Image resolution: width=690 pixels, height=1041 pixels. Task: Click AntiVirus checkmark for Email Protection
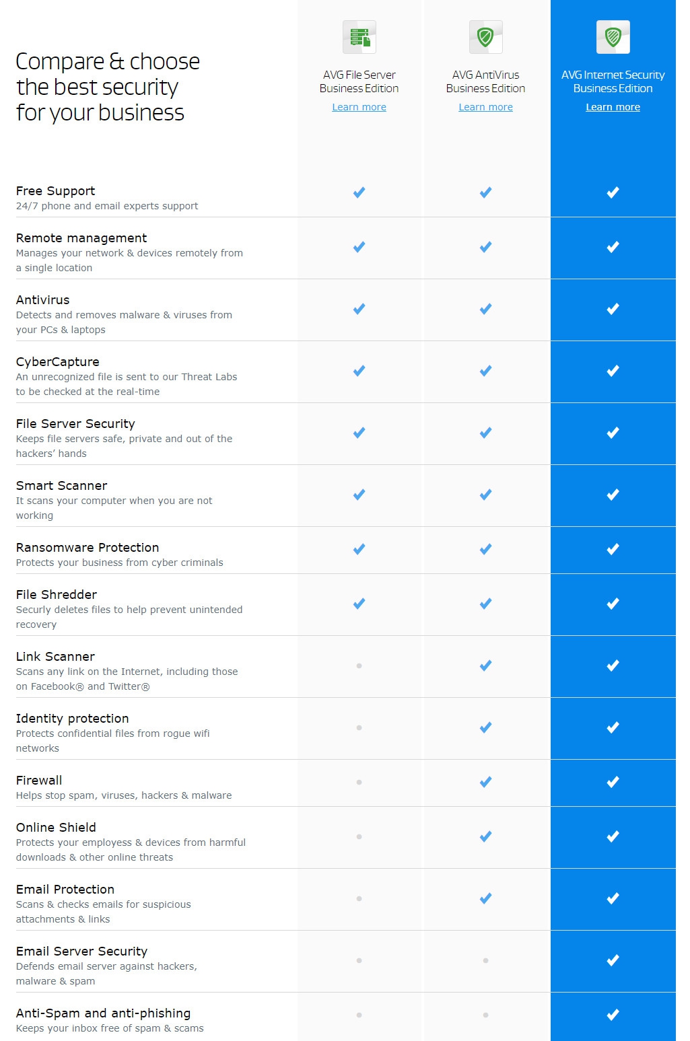tap(485, 898)
